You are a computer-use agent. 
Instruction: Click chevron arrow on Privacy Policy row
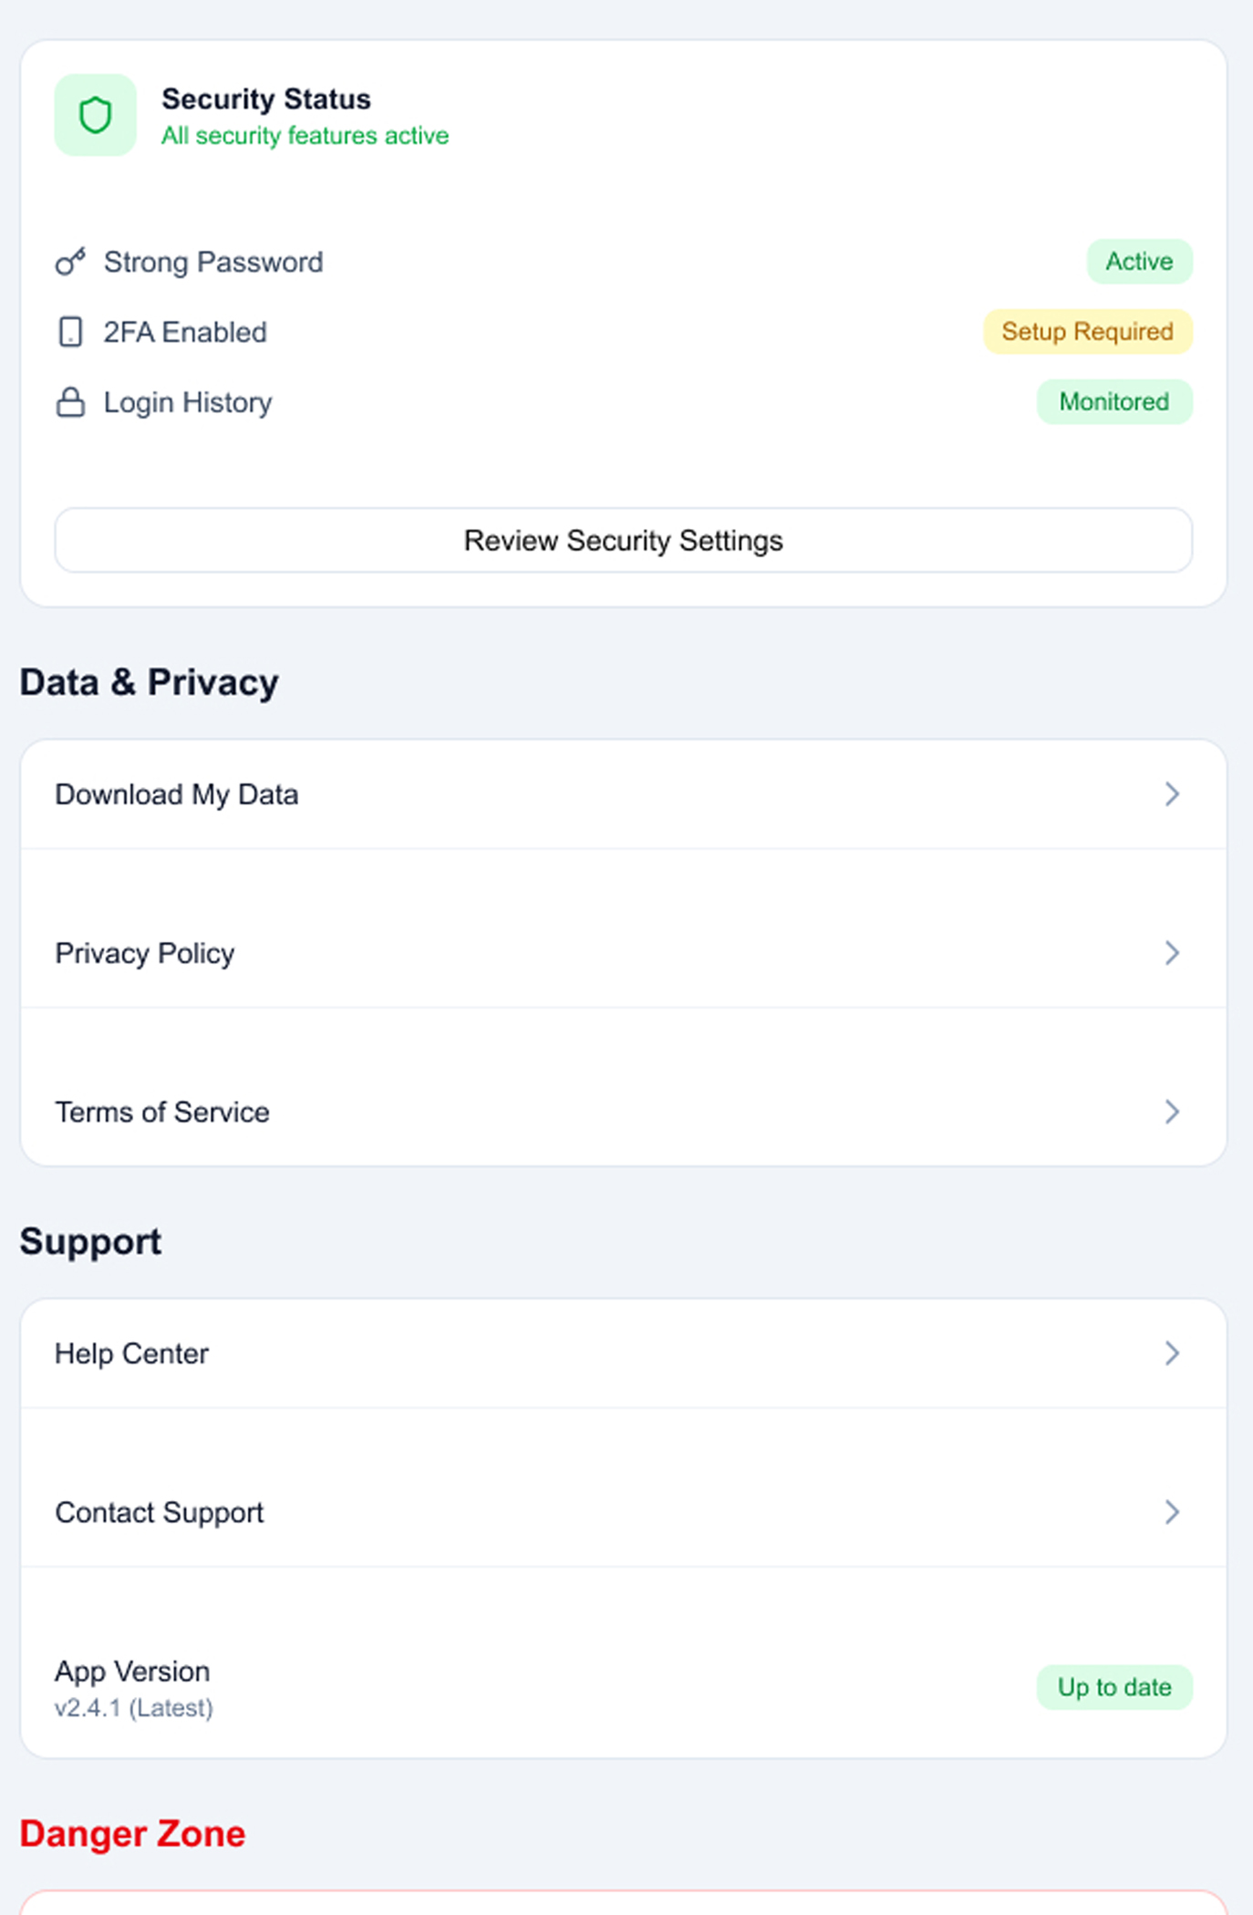coord(1172,953)
